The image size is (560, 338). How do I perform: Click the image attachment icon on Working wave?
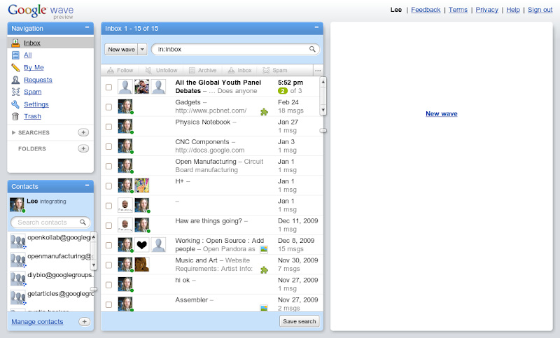264,249
